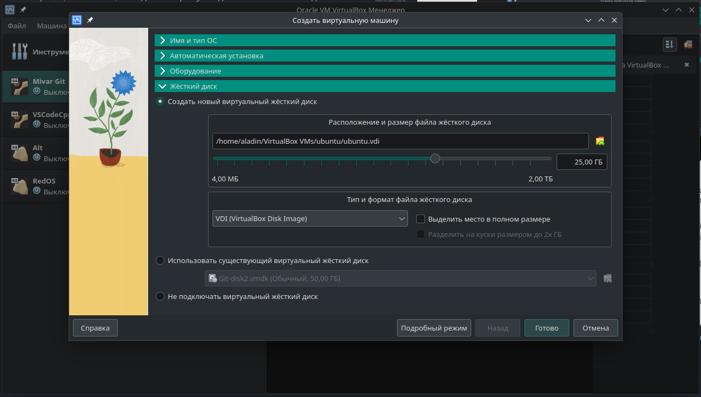
Task: Open folder picker next to ubuntu.vdi path
Action: pos(600,141)
